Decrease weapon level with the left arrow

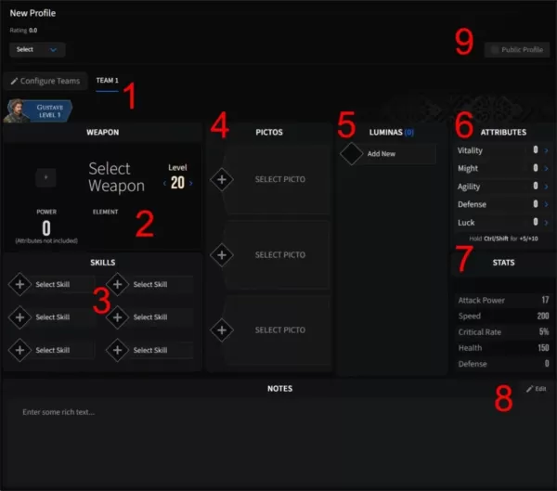(164, 184)
